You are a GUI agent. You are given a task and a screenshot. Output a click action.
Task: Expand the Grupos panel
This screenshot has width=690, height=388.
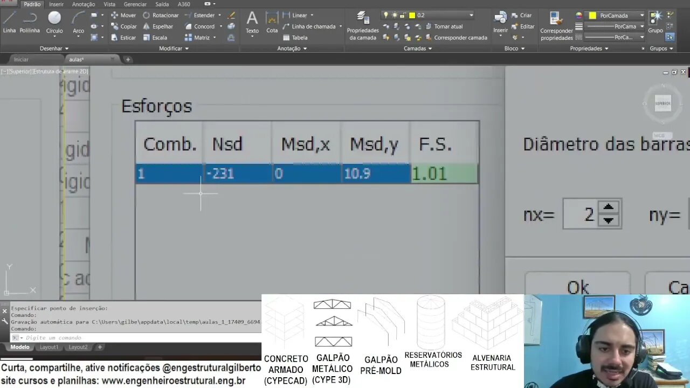[661, 48]
